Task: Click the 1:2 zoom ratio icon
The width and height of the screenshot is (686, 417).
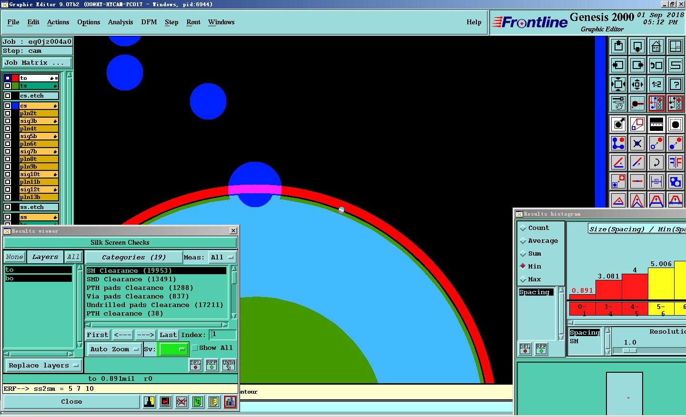Action: pos(656,84)
